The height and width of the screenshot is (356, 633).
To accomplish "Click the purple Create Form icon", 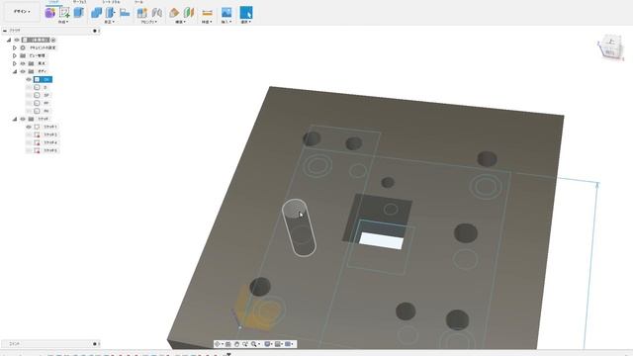I will [x=50, y=13].
